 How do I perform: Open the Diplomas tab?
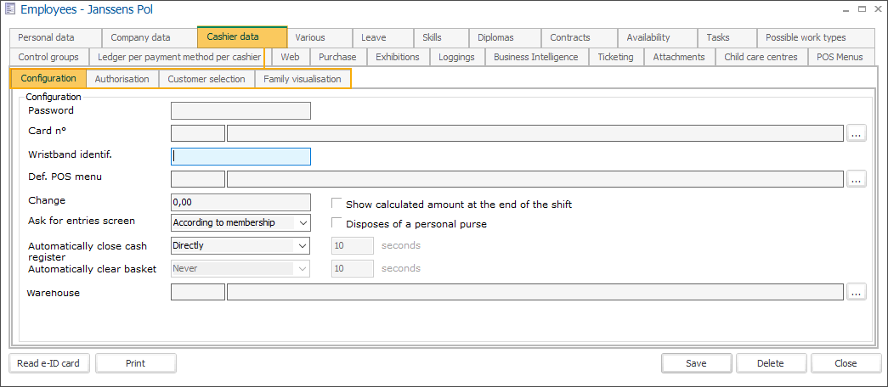click(x=505, y=38)
